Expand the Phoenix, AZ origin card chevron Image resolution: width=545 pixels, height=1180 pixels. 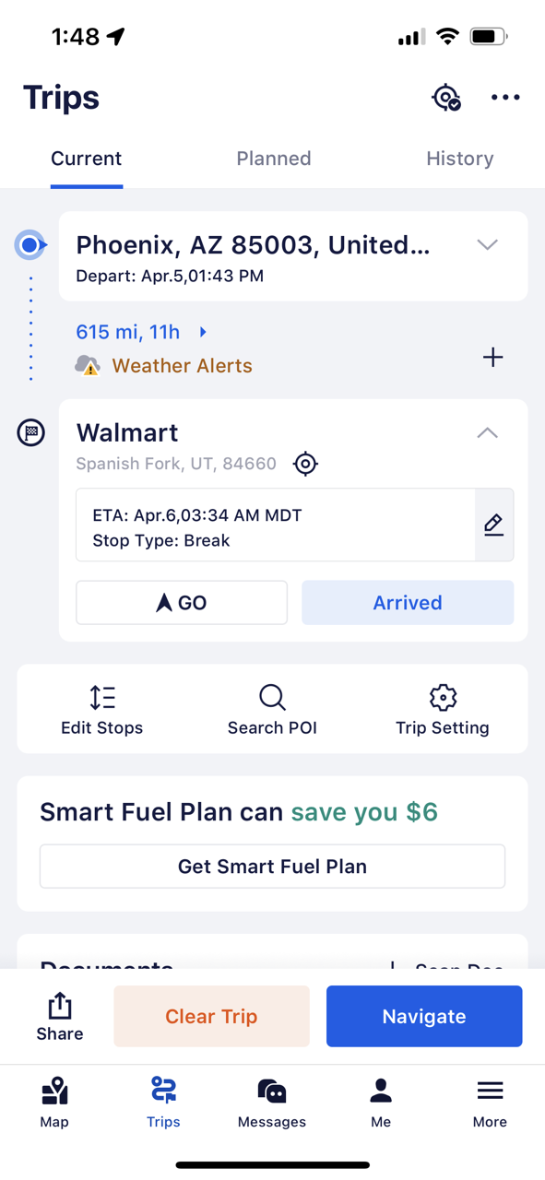(x=488, y=245)
